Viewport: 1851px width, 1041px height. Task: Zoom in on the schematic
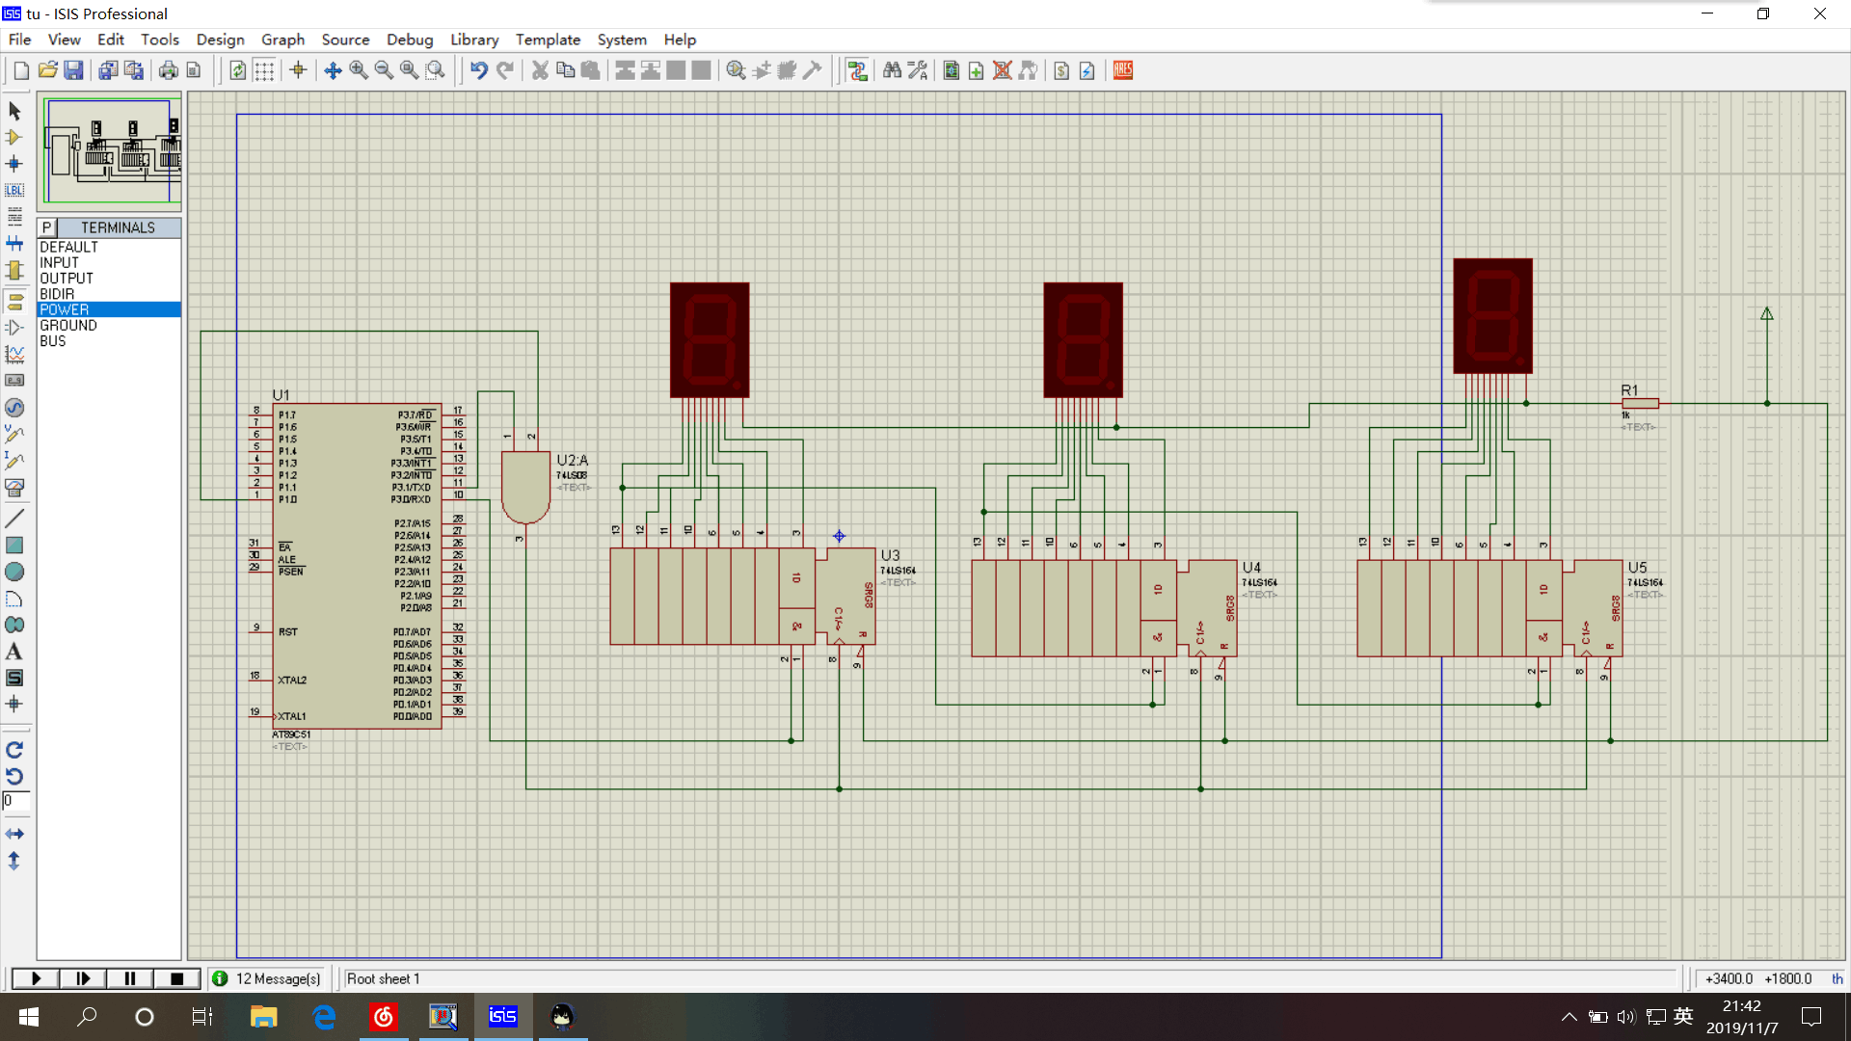click(359, 70)
